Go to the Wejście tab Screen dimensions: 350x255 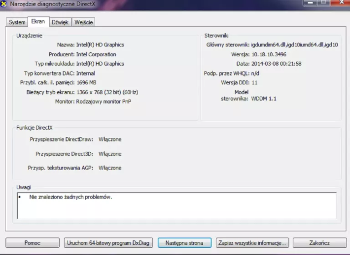pos(83,22)
